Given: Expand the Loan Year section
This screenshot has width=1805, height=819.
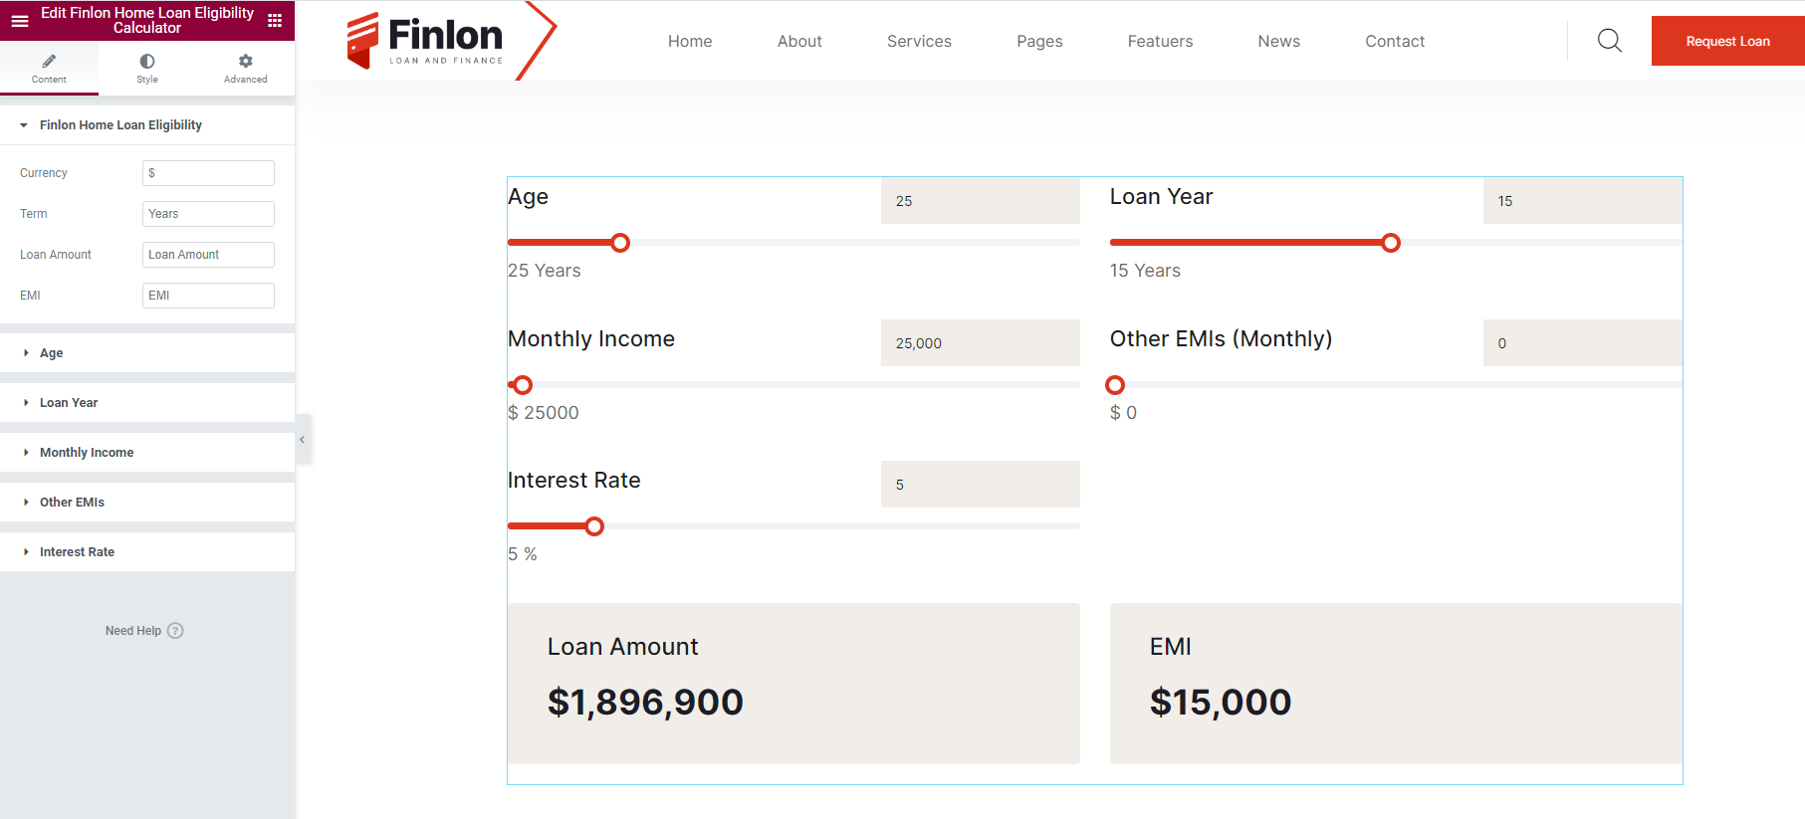Looking at the screenshot, I should pyautogui.click(x=69, y=403).
